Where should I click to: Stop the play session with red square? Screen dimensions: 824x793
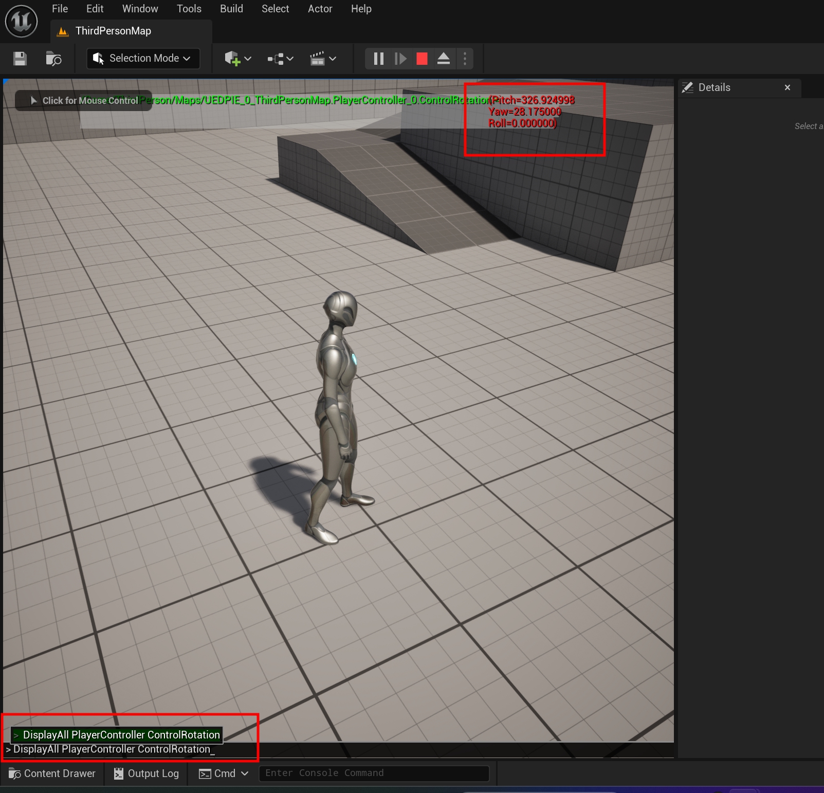tap(422, 59)
